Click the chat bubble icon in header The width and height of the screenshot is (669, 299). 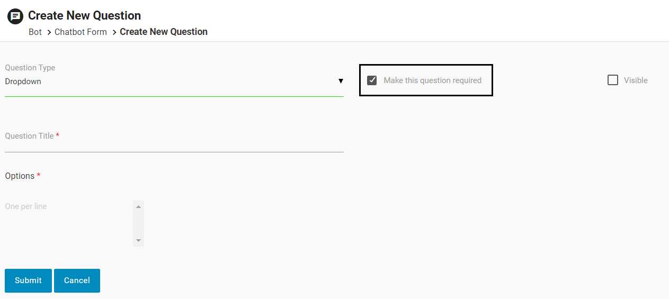pos(15,16)
